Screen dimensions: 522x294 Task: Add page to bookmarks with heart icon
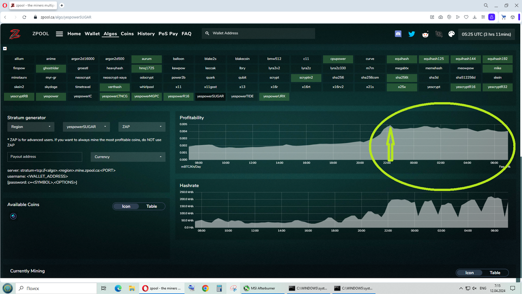(x=466, y=17)
